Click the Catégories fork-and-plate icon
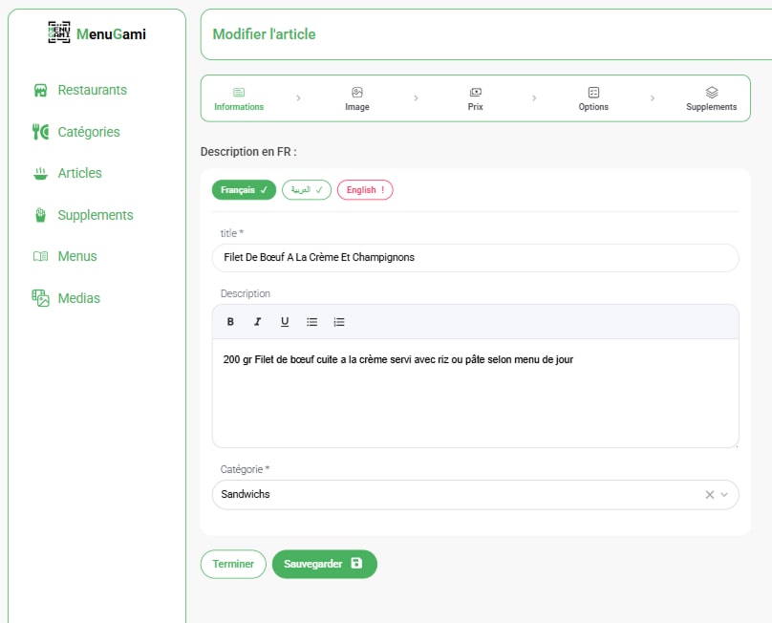 pos(40,132)
